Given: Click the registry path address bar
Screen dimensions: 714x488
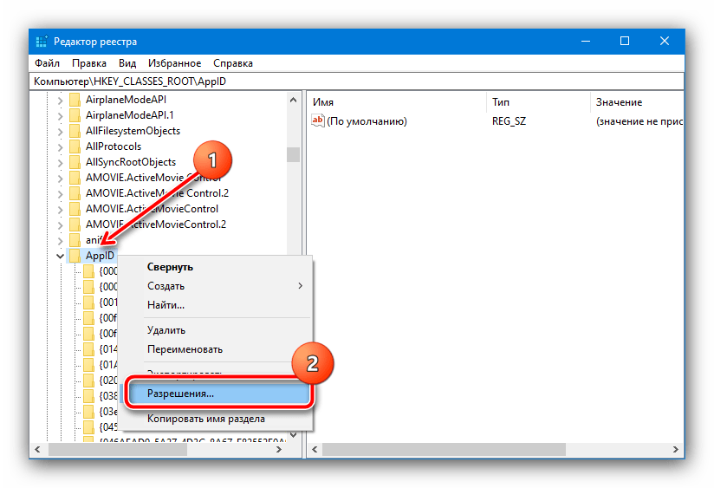Looking at the screenshot, I should click(x=356, y=81).
